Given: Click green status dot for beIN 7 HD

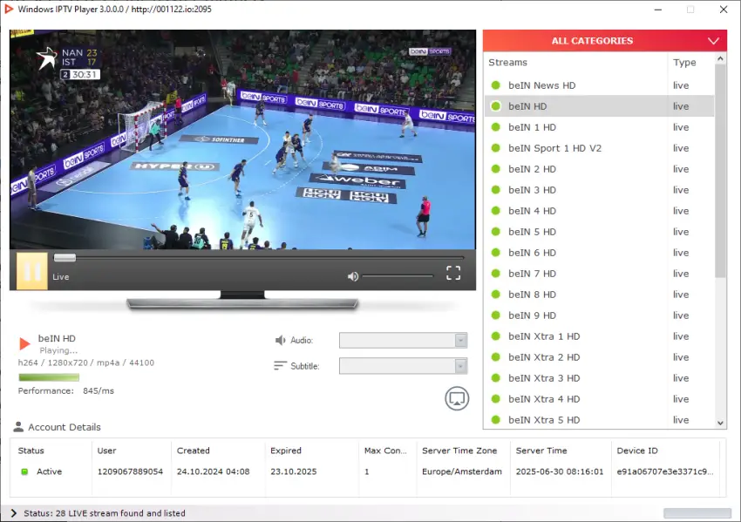Looking at the screenshot, I should click(x=496, y=274).
